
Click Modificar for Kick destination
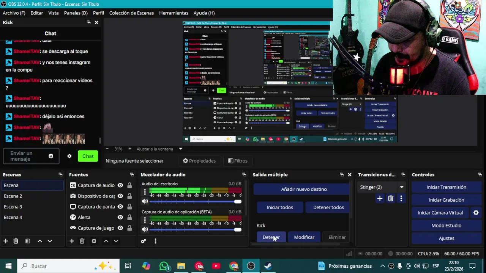point(304,237)
